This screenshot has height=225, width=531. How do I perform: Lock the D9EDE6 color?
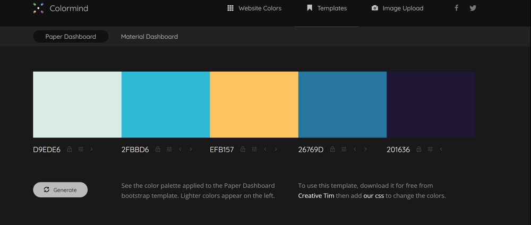70,149
